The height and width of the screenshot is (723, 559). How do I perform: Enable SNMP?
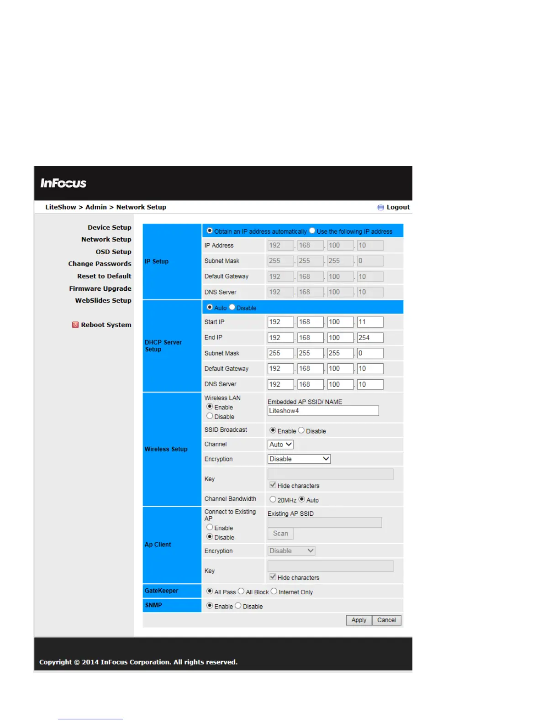coord(210,606)
